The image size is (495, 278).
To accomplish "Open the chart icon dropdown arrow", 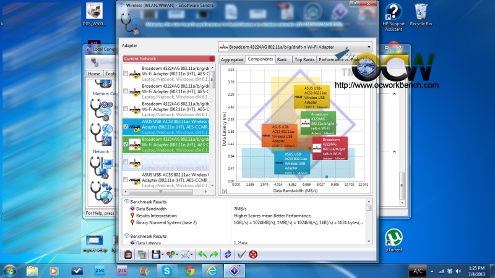I will tap(192, 255).
